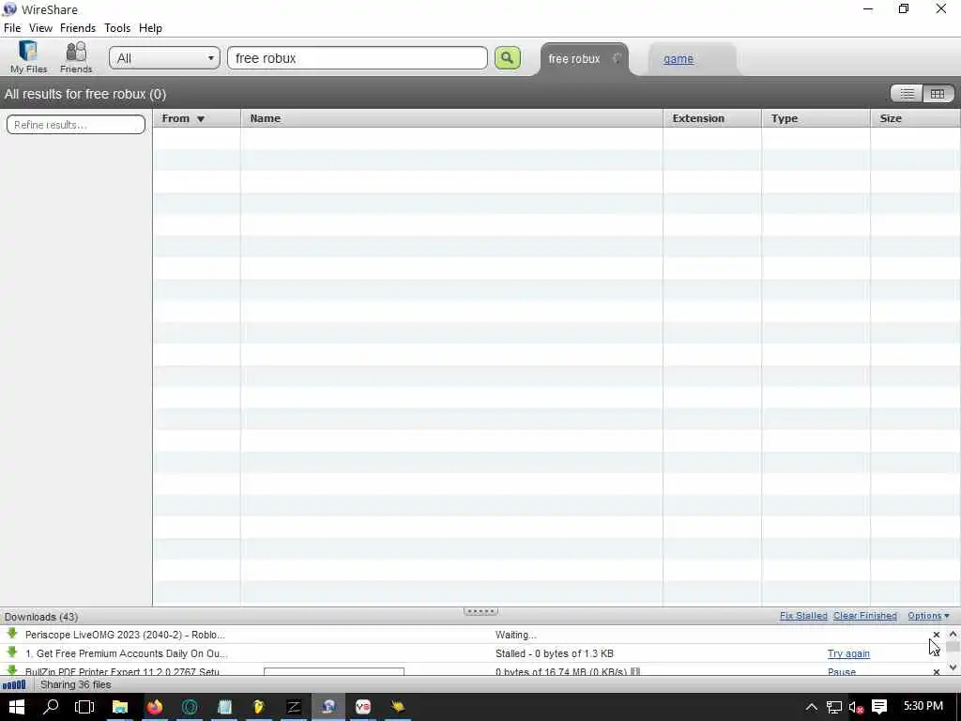Open the black Z app on taskbar
Viewport: 961px width, 721px height.
294,707
